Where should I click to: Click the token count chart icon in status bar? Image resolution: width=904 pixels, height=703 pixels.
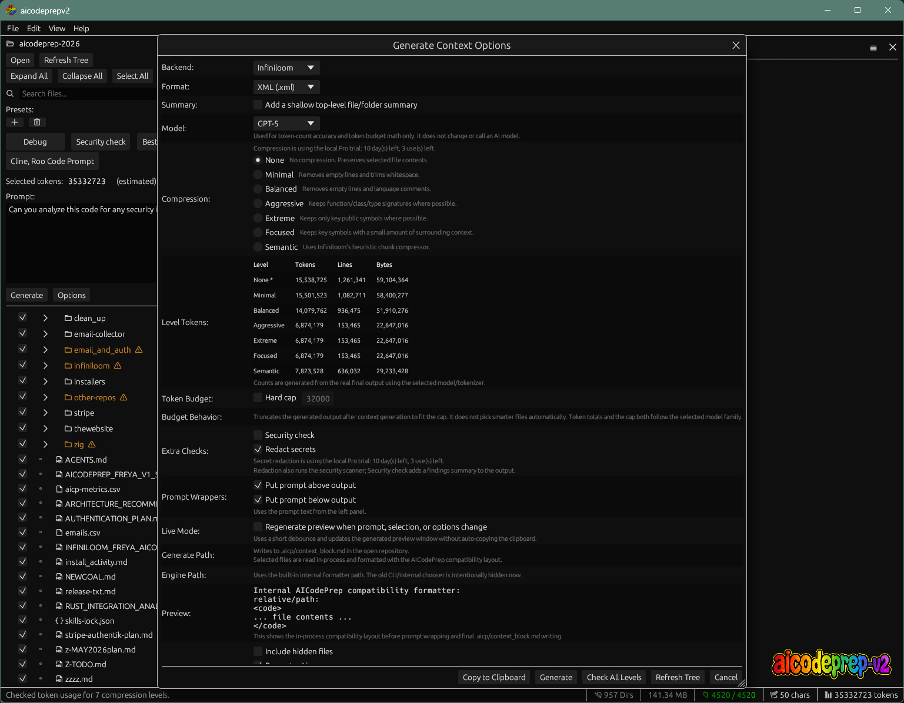[x=829, y=695]
